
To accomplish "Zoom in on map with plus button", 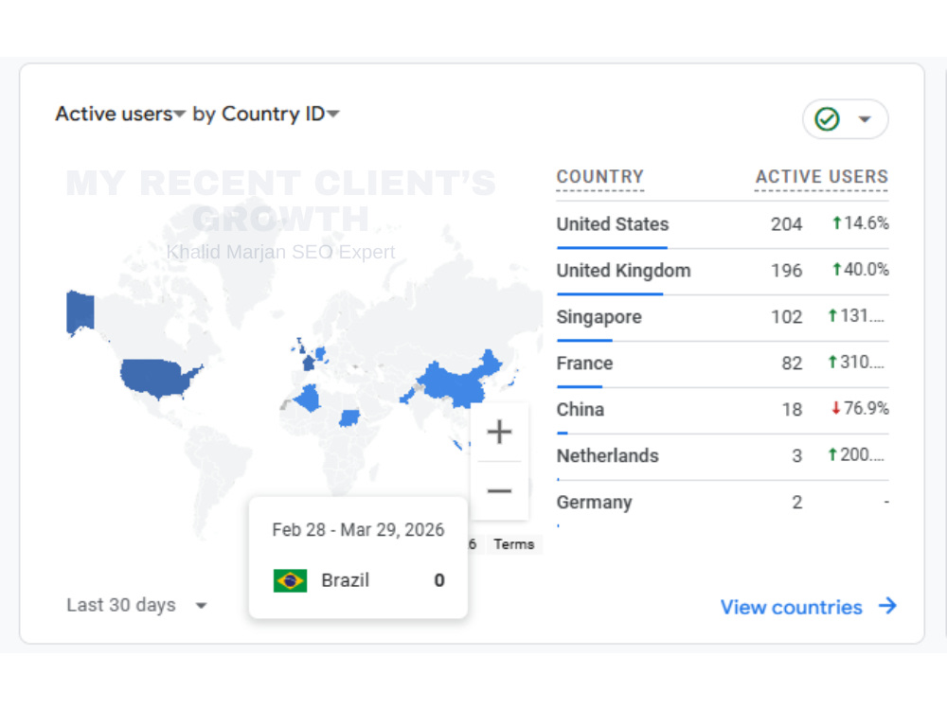I will coord(499,433).
